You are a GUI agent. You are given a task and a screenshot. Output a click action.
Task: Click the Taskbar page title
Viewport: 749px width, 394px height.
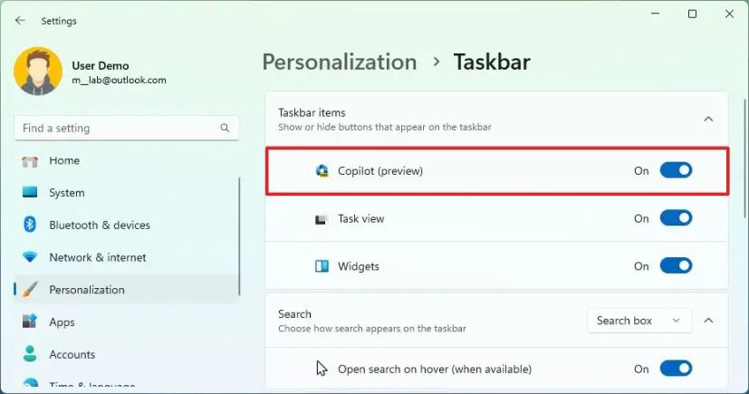(x=492, y=62)
